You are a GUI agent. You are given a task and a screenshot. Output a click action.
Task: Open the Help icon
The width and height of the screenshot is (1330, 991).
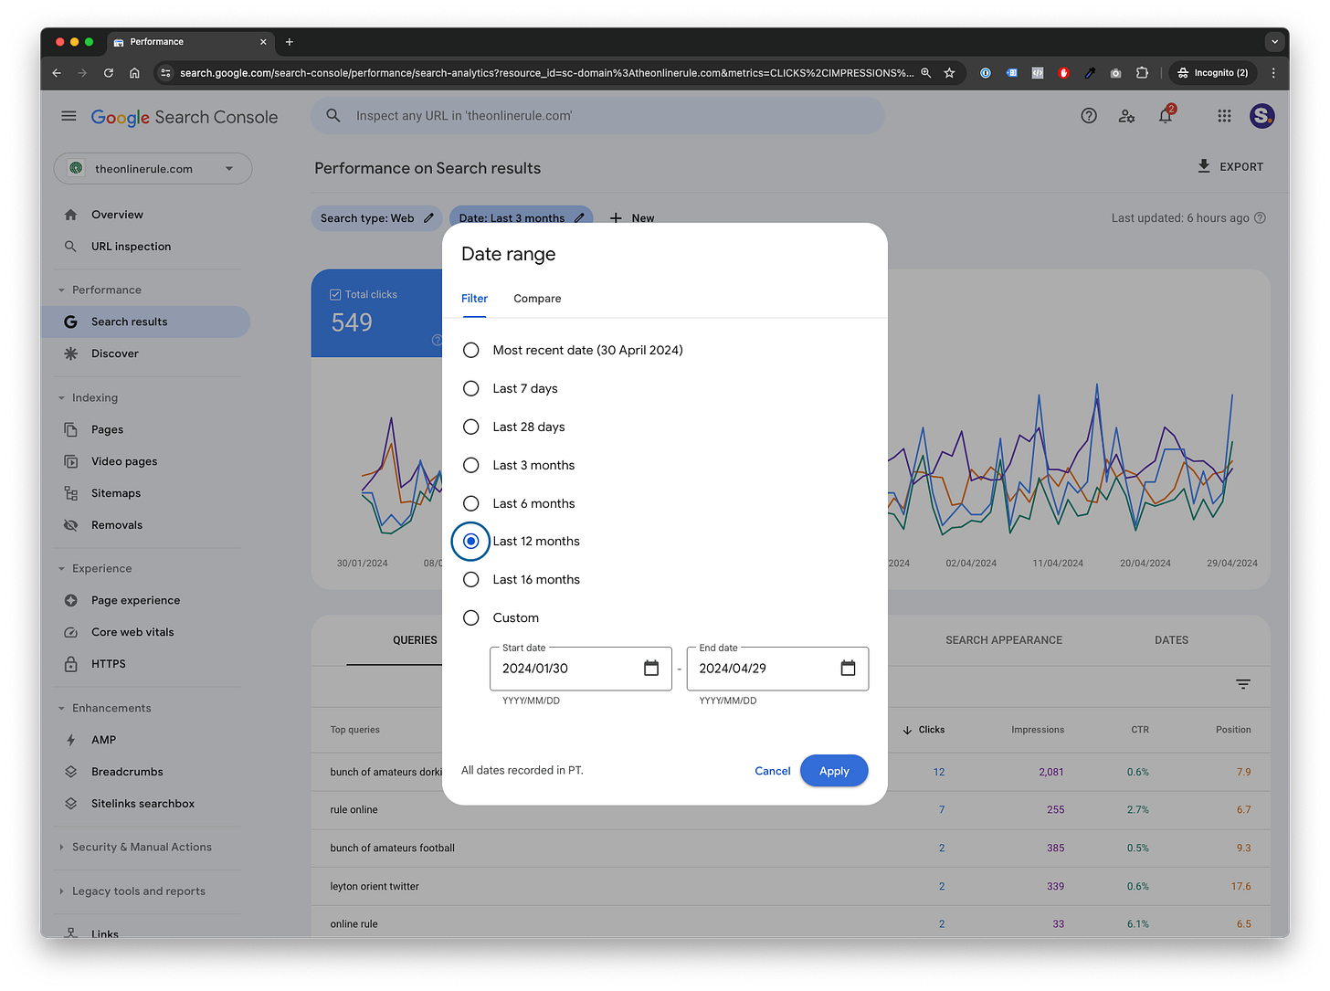coord(1089,116)
